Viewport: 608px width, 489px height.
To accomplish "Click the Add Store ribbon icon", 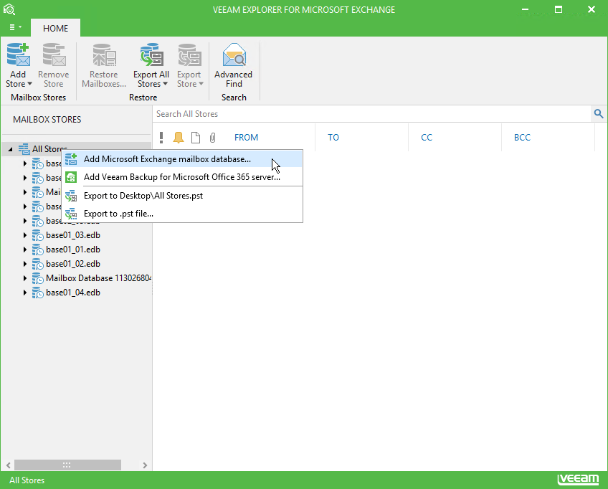I will [18, 55].
